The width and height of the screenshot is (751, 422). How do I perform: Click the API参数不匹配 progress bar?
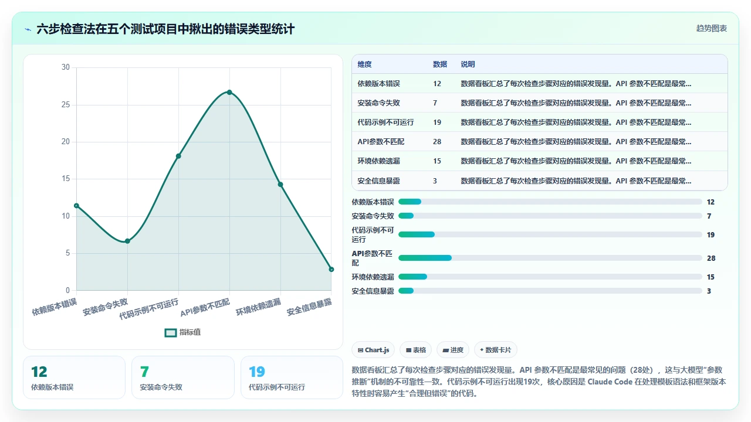pyautogui.click(x=550, y=258)
